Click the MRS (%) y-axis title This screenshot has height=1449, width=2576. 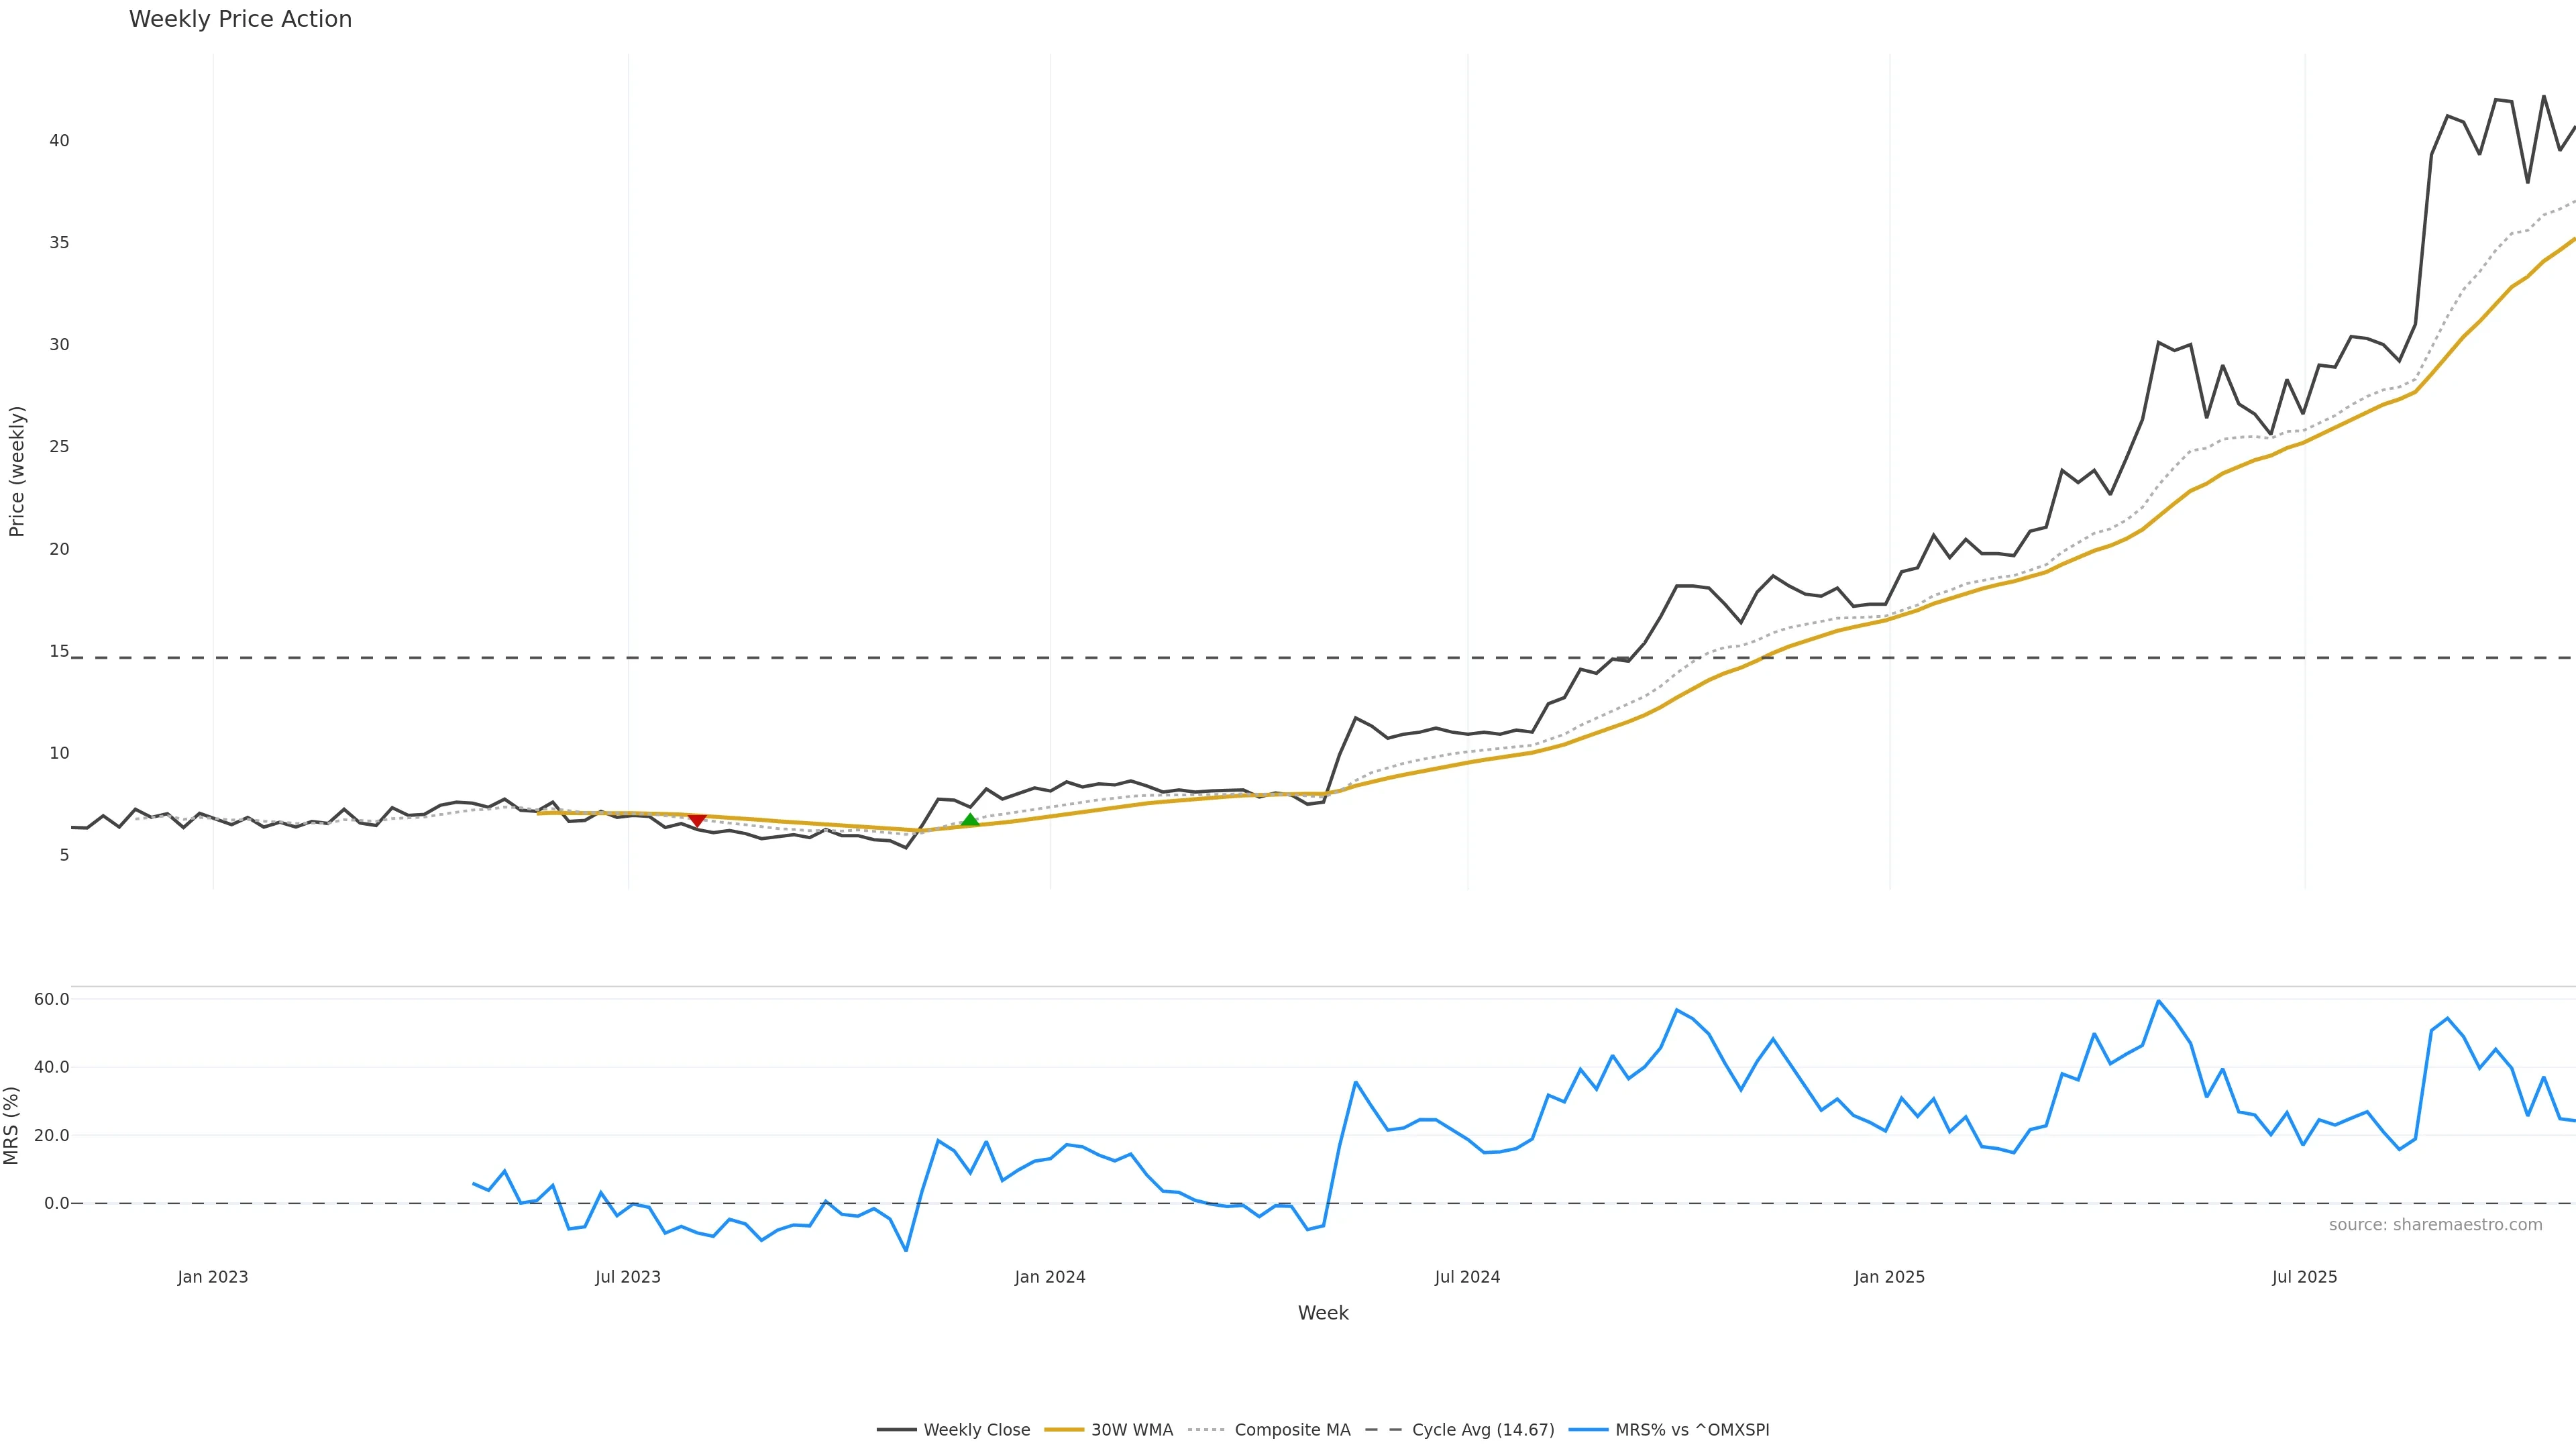tap(12, 1125)
